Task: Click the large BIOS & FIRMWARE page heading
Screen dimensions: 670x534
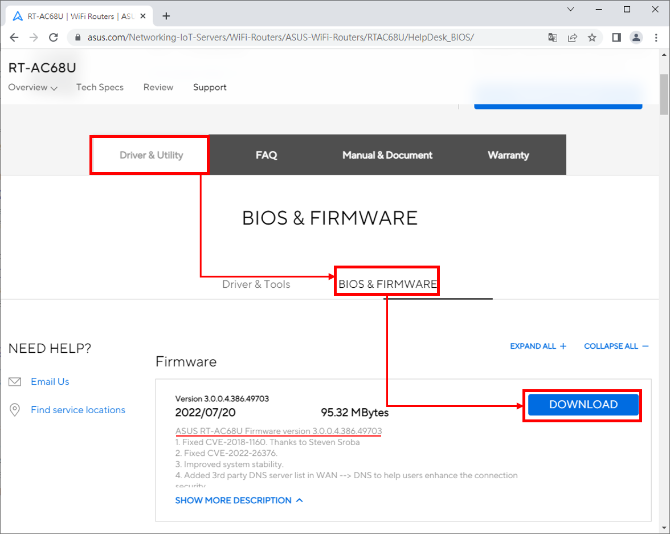Action: 330,218
